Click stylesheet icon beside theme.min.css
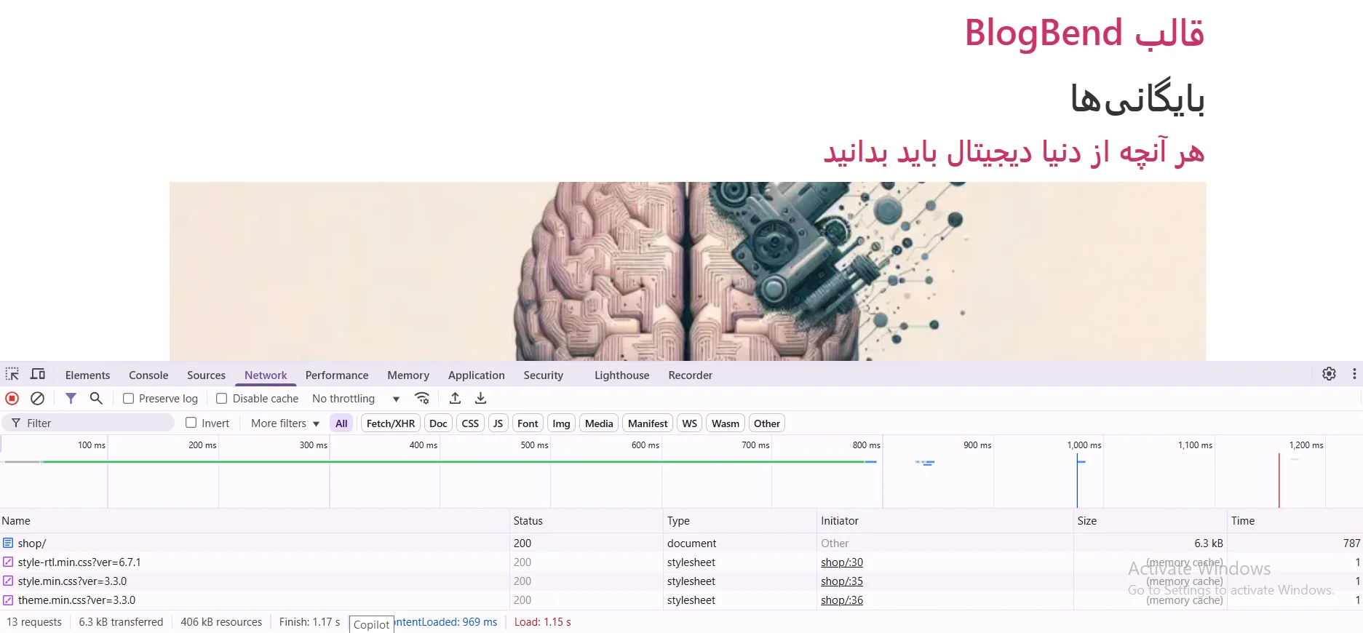 (8, 600)
